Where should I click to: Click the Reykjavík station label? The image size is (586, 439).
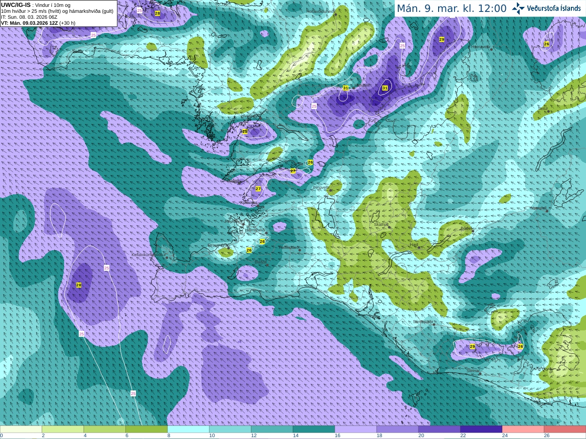pyautogui.click(x=233, y=221)
